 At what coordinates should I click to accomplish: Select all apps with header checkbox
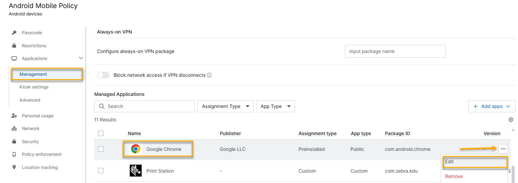tap(101, 133)
